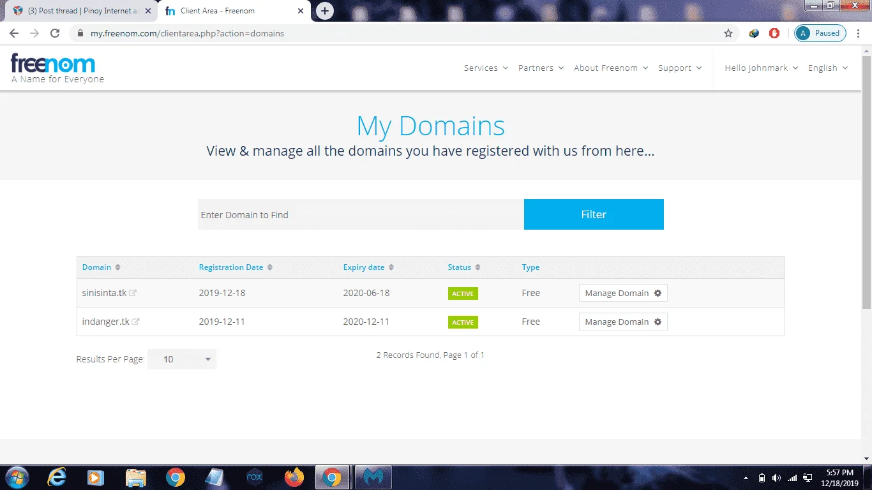Click the ACTIVE status badge for indanger.tk

coord(463,322)
